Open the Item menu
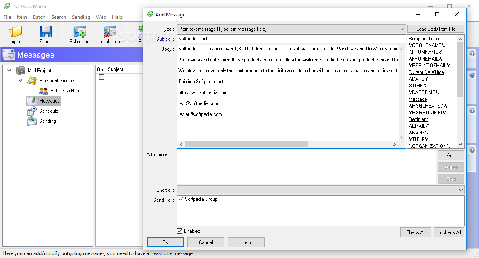Screen dimensions: 479x258 click(21, 17)
